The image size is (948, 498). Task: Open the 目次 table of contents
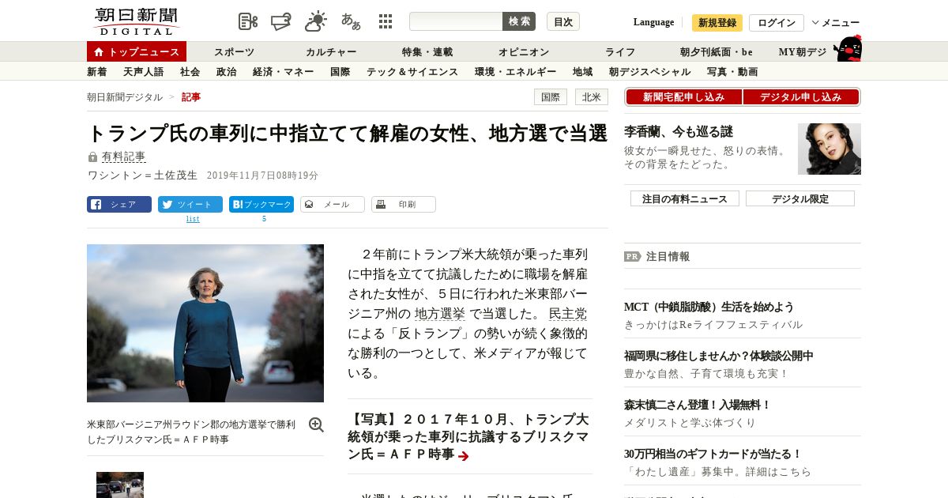point(563,21)
